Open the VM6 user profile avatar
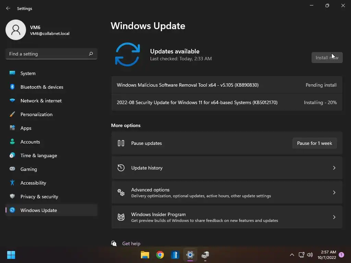This screenshot has width=351, height=263. point(16,30)
